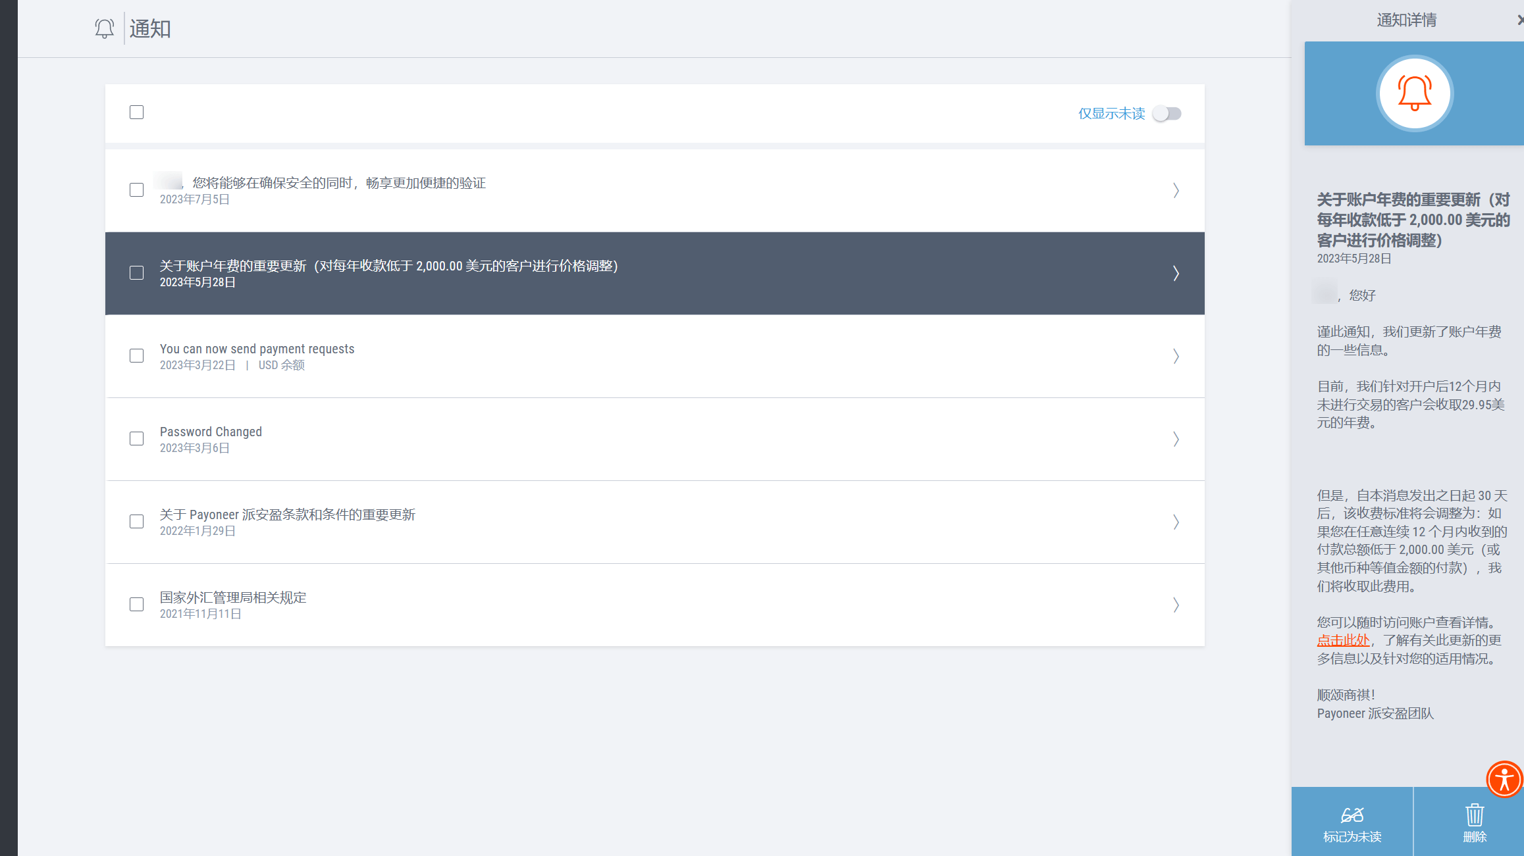The image size is (1524, 856).
Task: Toggle the 仅显示未读 switch
Action: pyautogui.click(x=1167, y=114)
